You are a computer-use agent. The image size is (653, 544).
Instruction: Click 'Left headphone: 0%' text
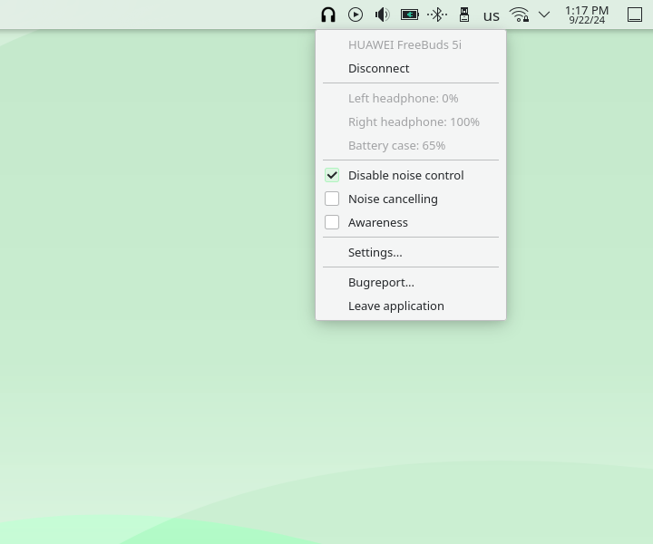tap(403, 98)
